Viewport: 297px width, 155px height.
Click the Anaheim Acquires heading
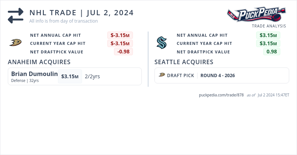pos(39,62)
